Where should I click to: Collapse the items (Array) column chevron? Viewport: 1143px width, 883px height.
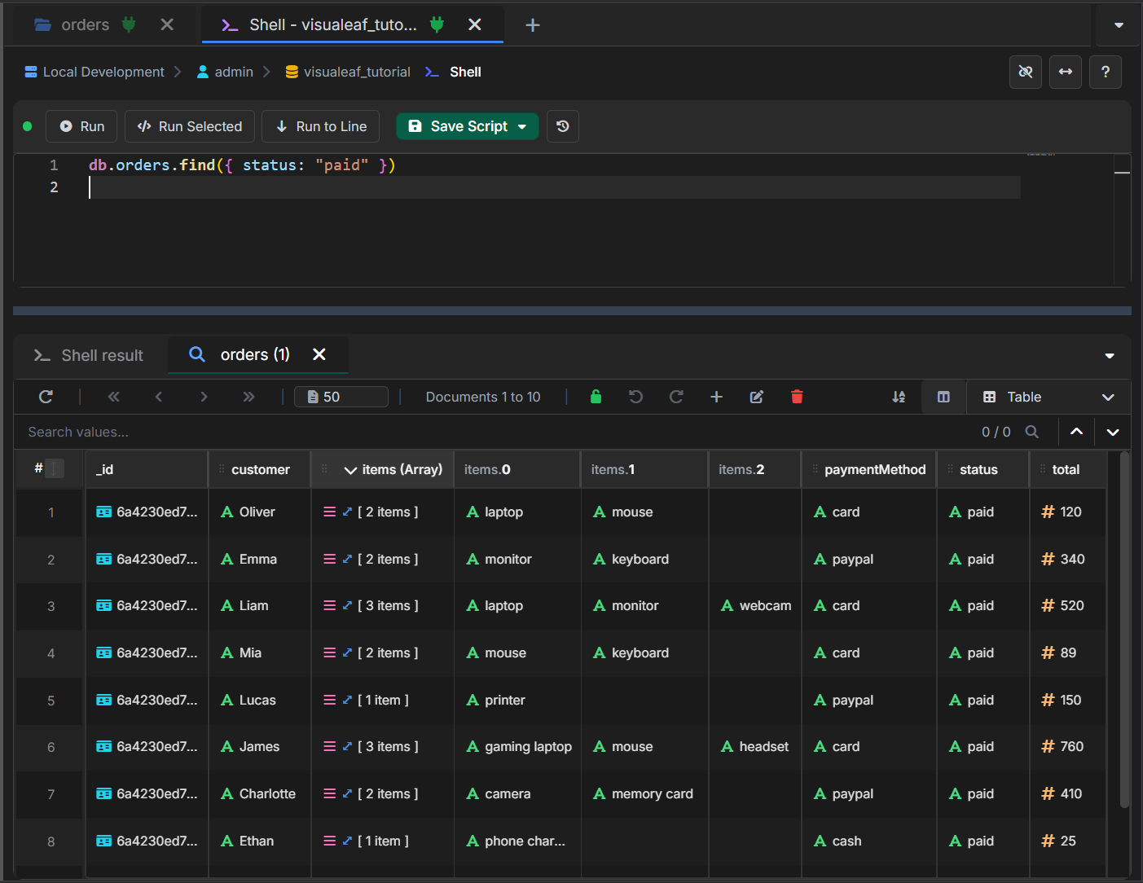pos(350,470)
